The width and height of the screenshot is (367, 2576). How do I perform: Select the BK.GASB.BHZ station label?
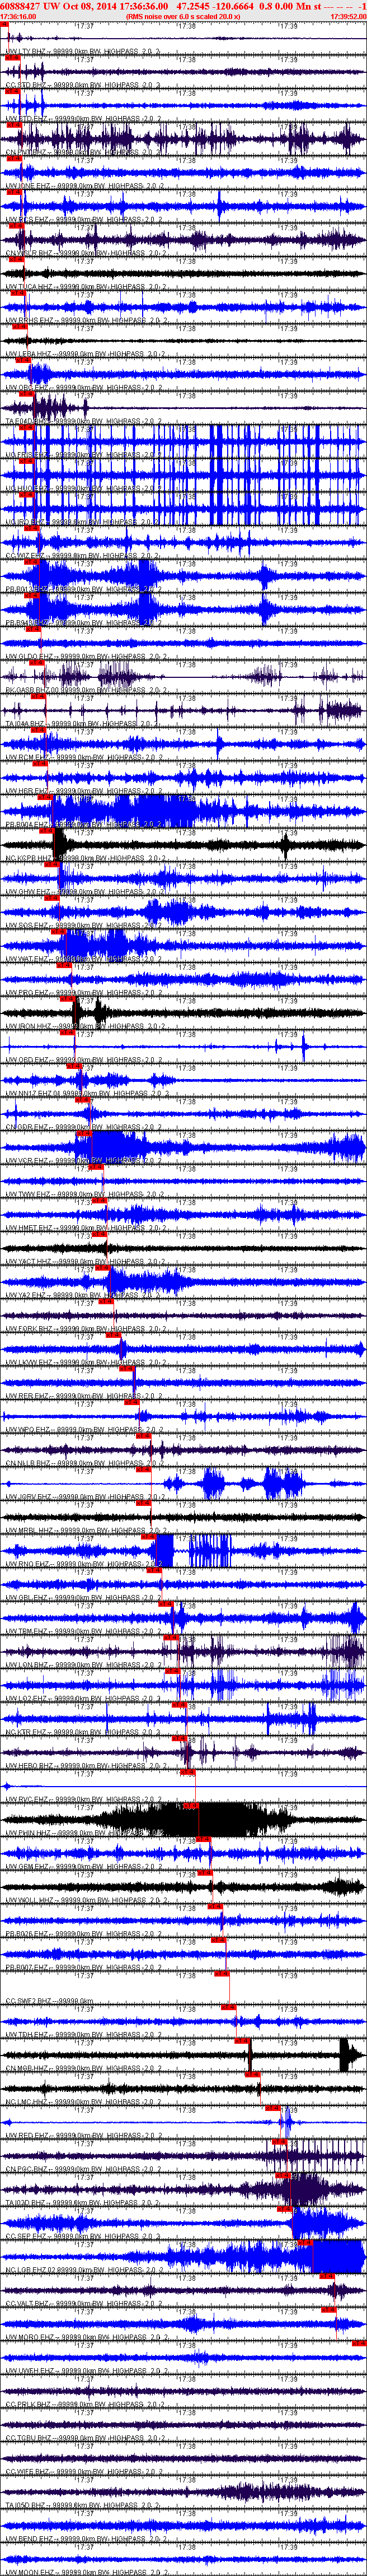point(86,691)
